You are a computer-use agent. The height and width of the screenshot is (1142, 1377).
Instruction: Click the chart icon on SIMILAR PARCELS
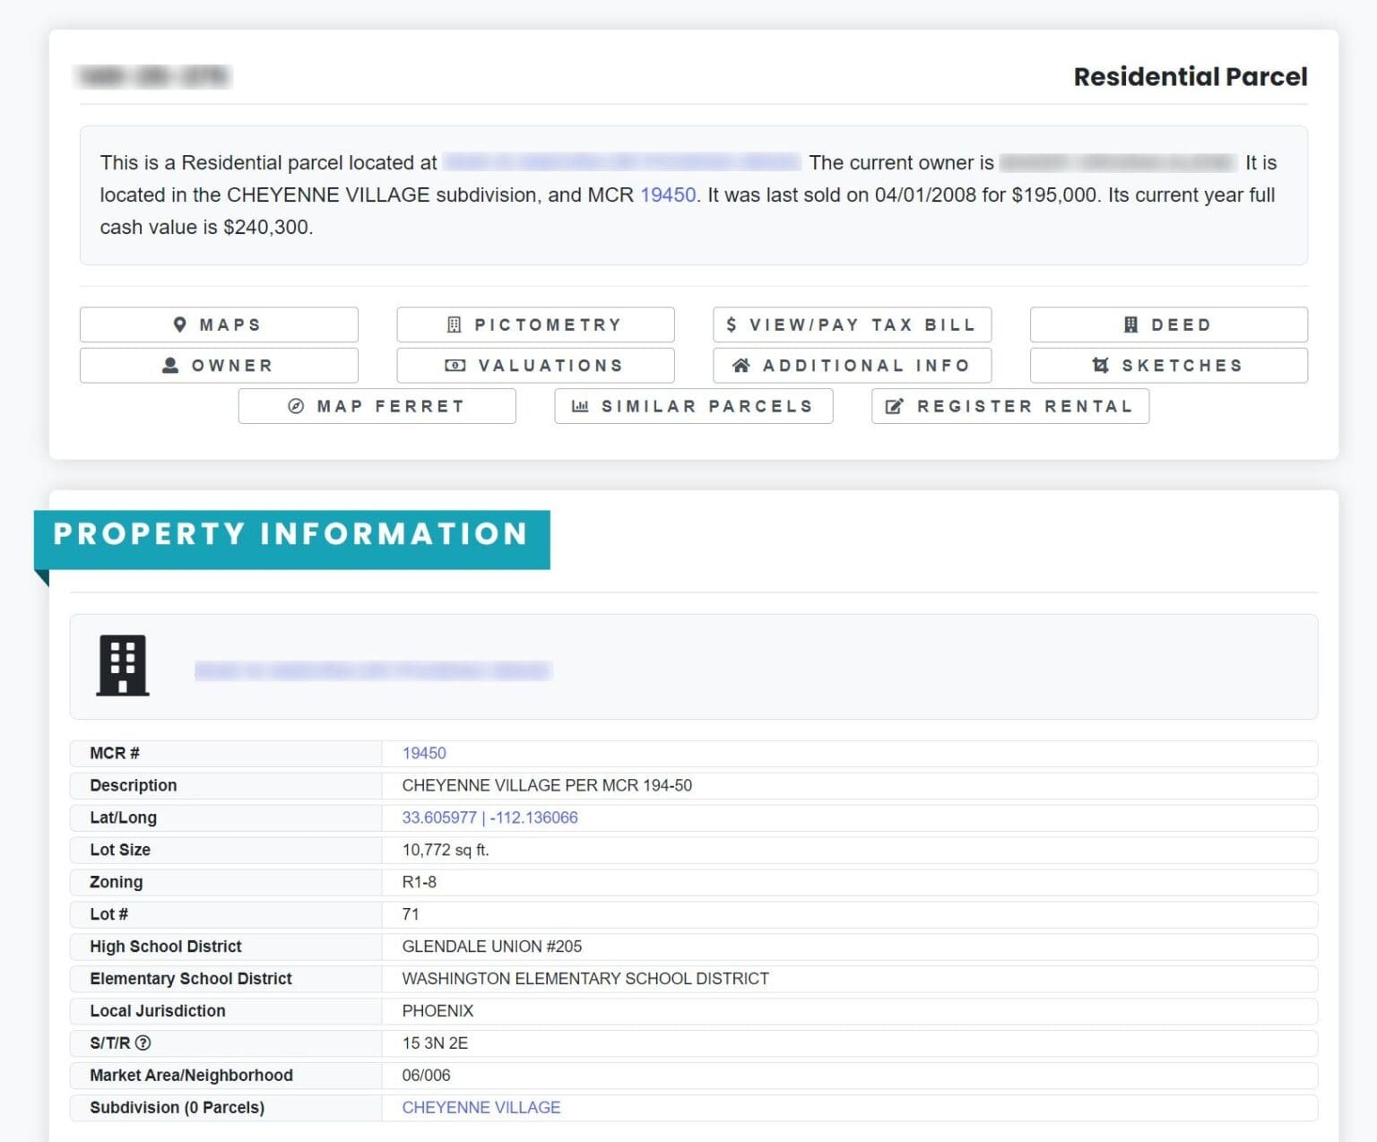[x=580, y=405]
